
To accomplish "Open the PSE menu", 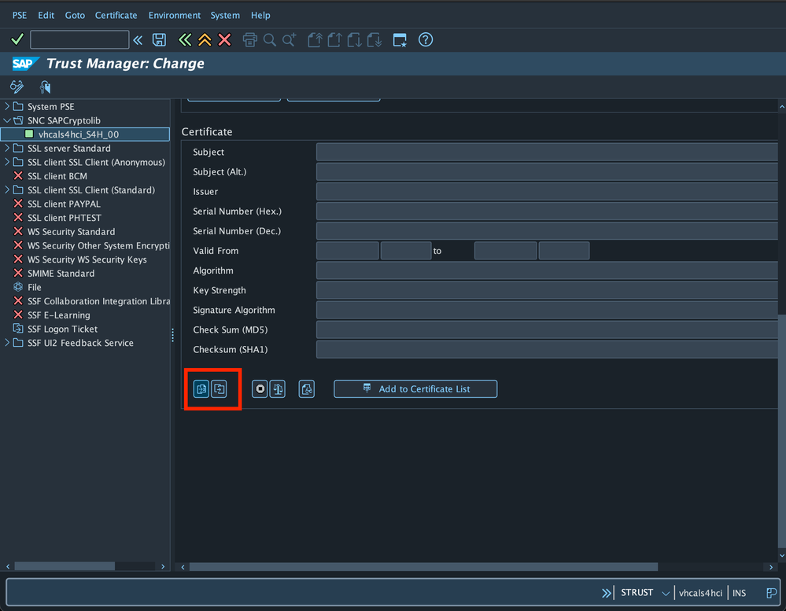I will click(x=20, y=15).
